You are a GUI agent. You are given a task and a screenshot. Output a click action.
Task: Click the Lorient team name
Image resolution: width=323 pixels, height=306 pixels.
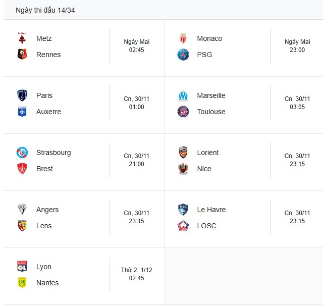coord(208,152)
